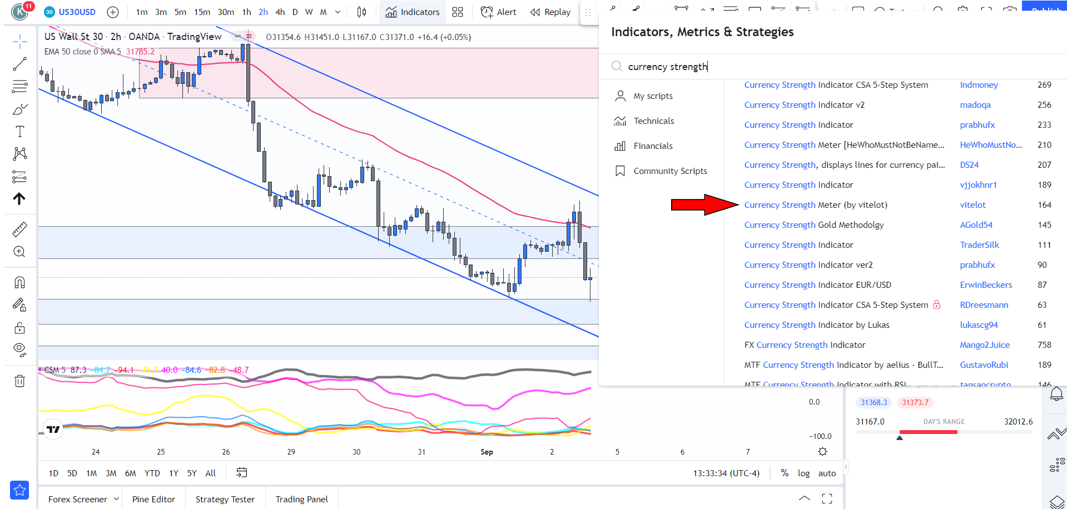Add symbol with the plus button
The image size is (1067, 509).
pyautogui.click(x=113, y=12)
